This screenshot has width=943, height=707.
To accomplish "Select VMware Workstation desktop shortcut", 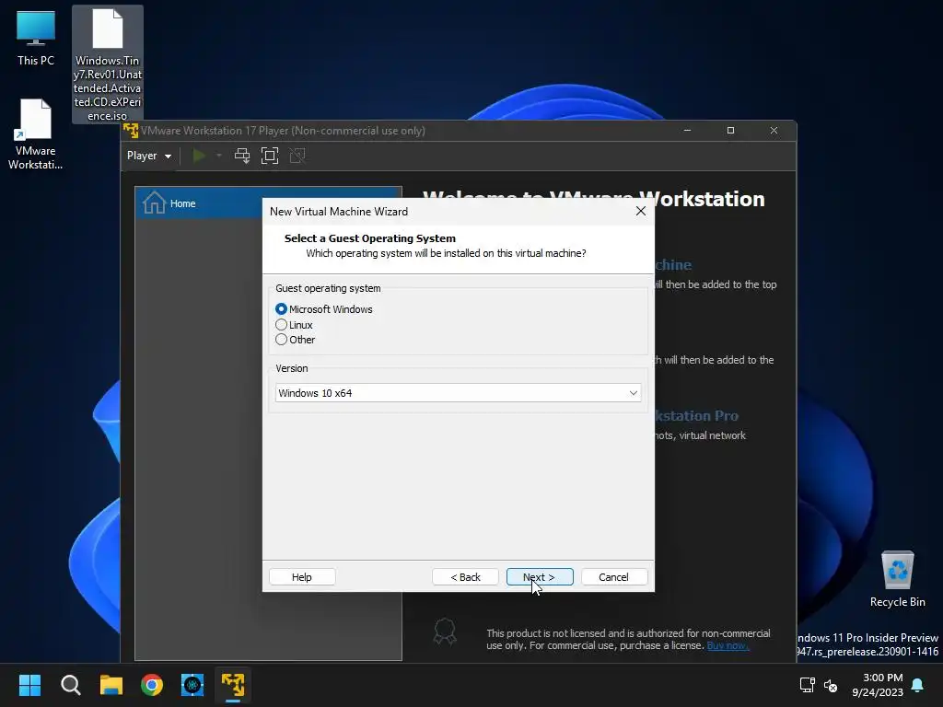I will pos(35,134).
